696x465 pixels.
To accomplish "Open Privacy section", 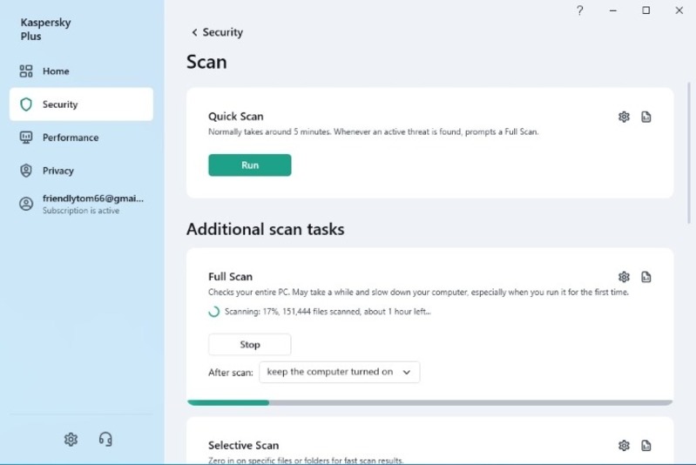I will tap(81, 171).
